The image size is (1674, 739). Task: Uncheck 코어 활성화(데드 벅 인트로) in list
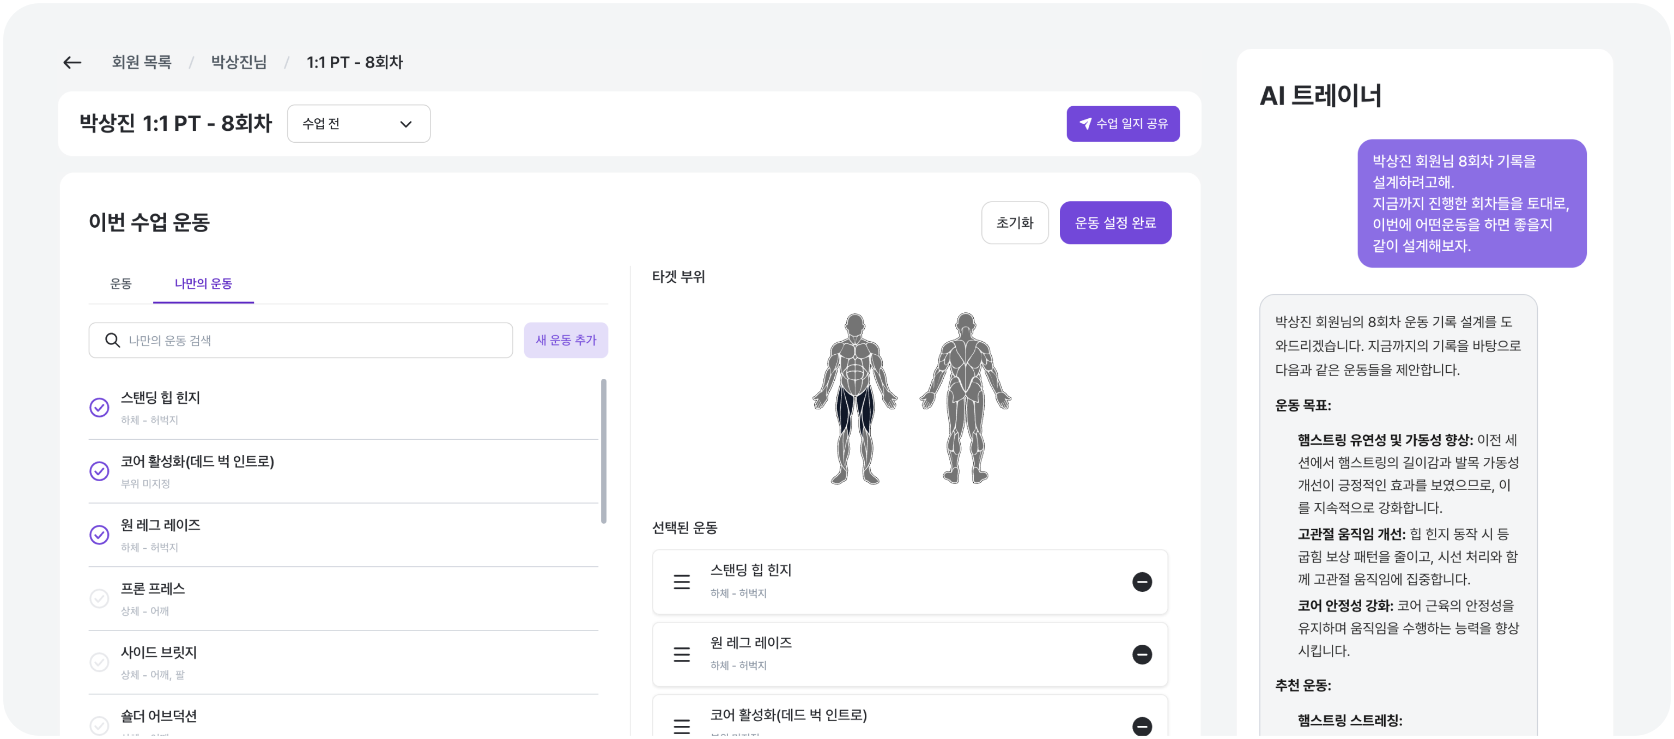[x=99, y=471]
